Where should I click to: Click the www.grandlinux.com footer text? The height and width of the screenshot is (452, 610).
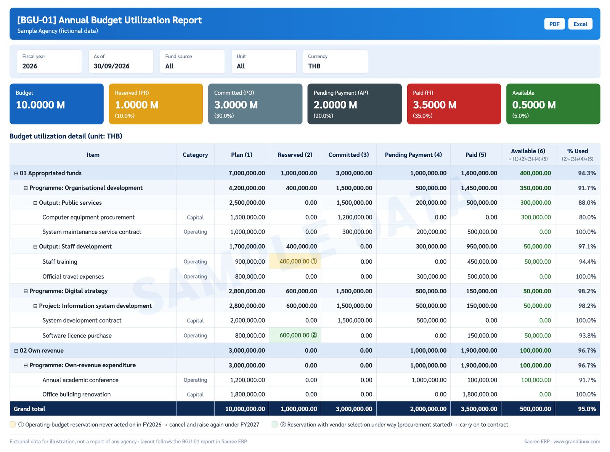(x=577, y=441)
